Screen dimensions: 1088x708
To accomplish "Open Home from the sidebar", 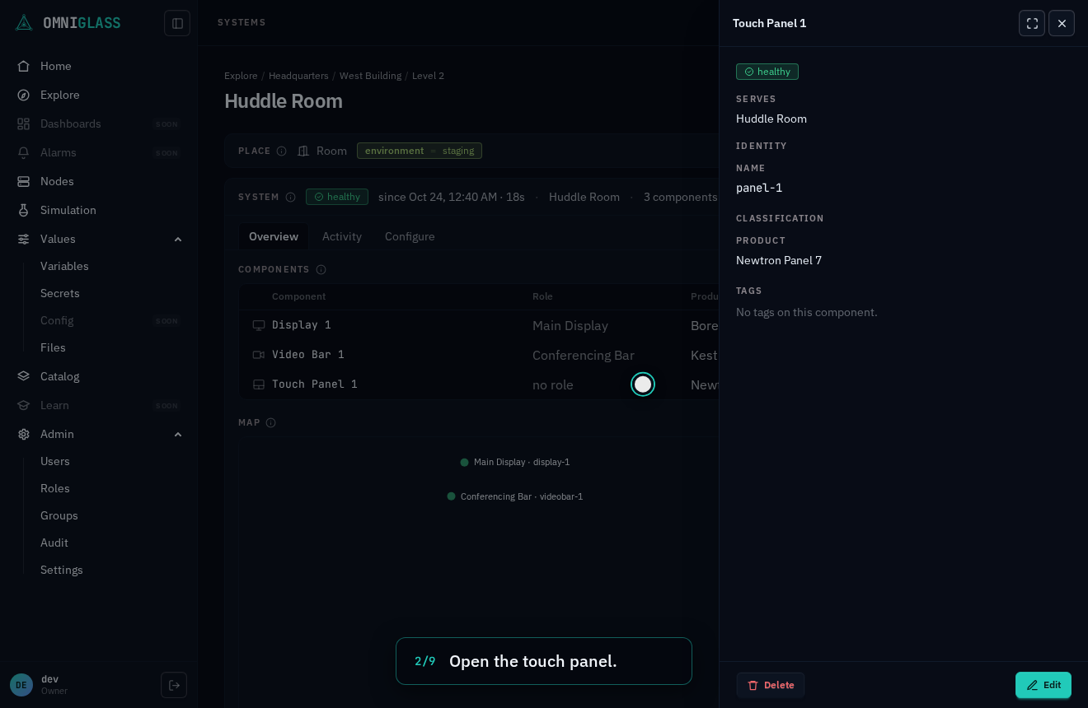I will point(56,66).
